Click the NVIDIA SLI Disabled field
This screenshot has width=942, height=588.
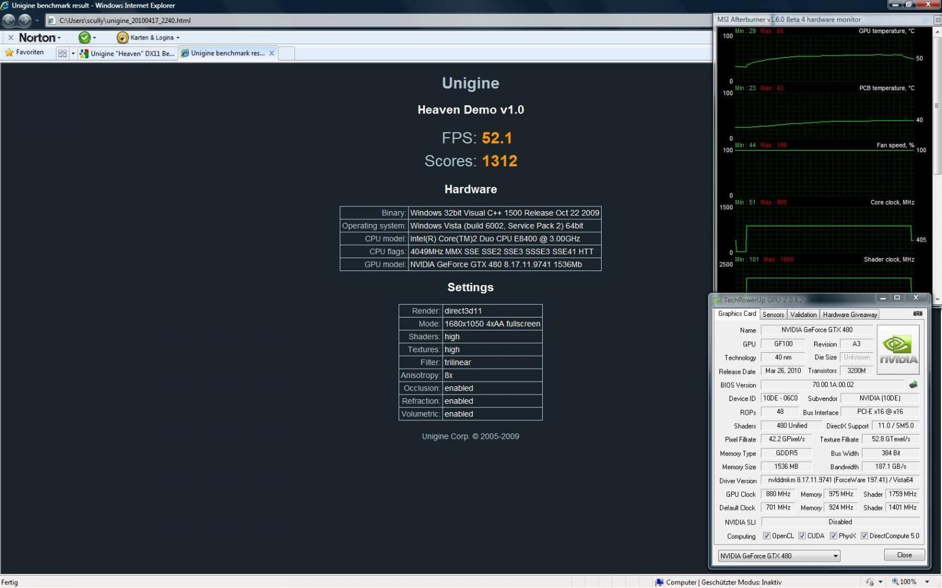pyautogui.click(x=840, y=522)
